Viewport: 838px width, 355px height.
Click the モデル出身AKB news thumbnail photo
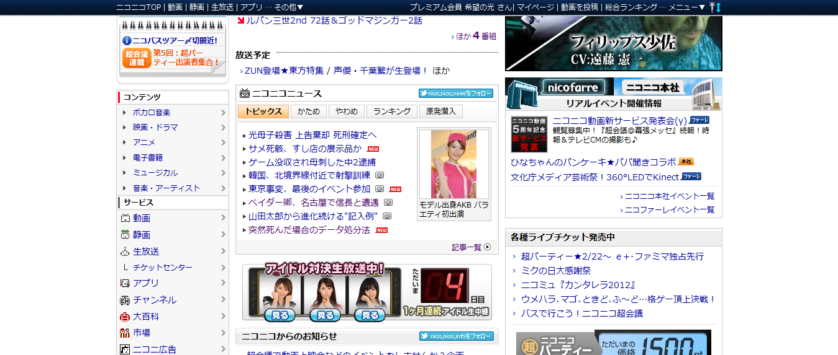[x=454, y=164]
